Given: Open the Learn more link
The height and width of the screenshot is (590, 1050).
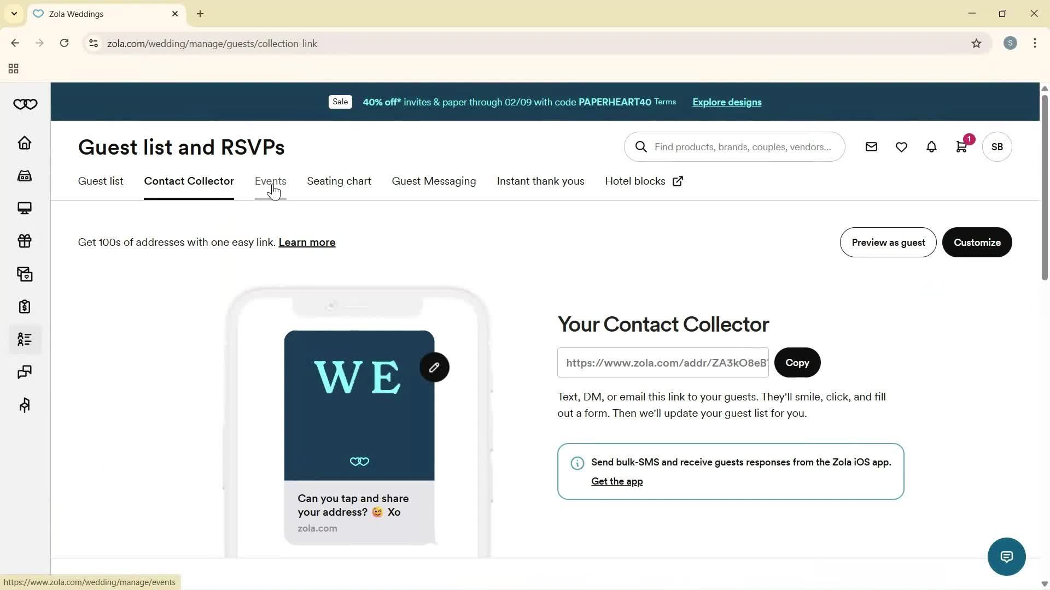Looking at the screenshot, I should click(x=307, y=242).
